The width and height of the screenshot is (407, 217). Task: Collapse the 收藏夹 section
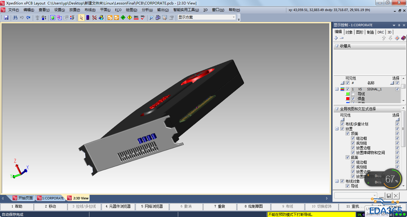coord(337,46)
